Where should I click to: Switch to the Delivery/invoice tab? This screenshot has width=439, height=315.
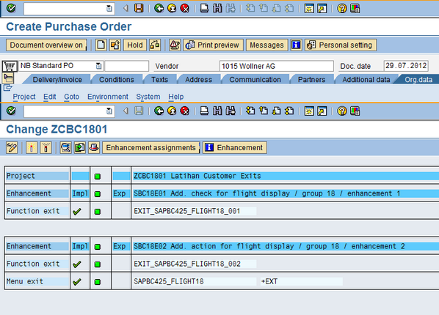(57, 80)
